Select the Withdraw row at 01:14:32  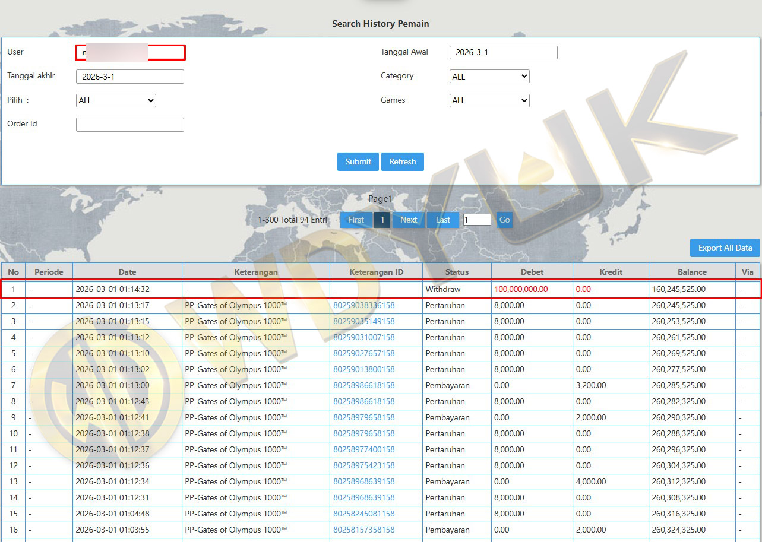[x=380, y=289]
